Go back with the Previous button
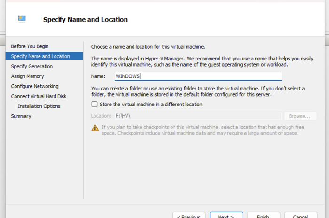 [x=189, y=216]
